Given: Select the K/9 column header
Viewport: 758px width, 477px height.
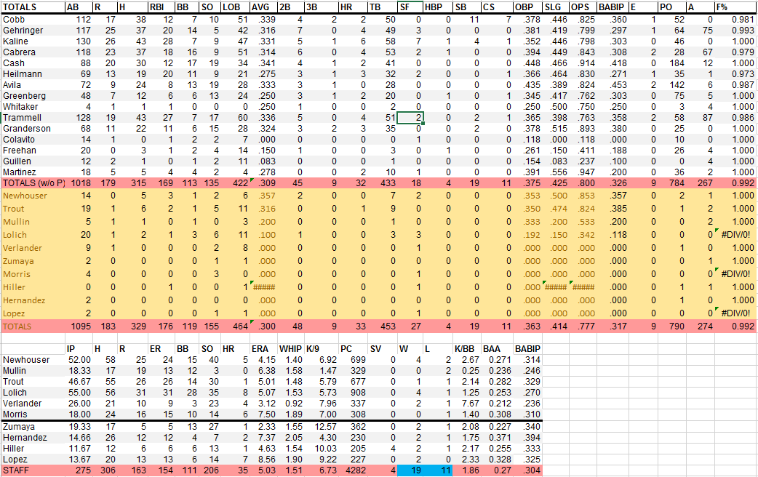Looking at the screenshot, I should [321, 349].
